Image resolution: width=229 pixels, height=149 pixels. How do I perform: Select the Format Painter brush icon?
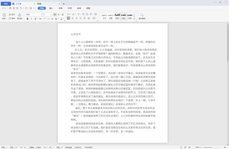[19, 16]
